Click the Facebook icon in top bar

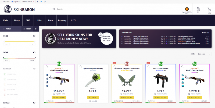(x=38, y=2)
